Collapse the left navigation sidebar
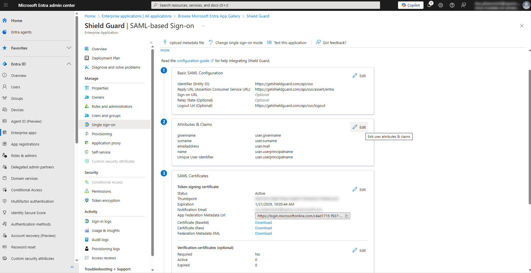 pyautogui.click(x=72, y=267)
